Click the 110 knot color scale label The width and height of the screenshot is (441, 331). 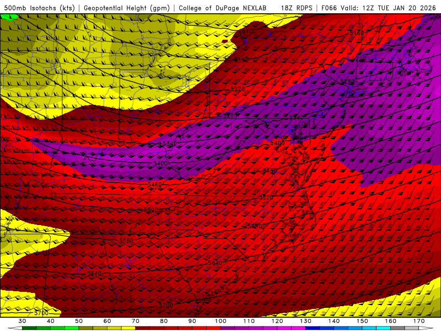pyautogui.click(x=249, y=321)
